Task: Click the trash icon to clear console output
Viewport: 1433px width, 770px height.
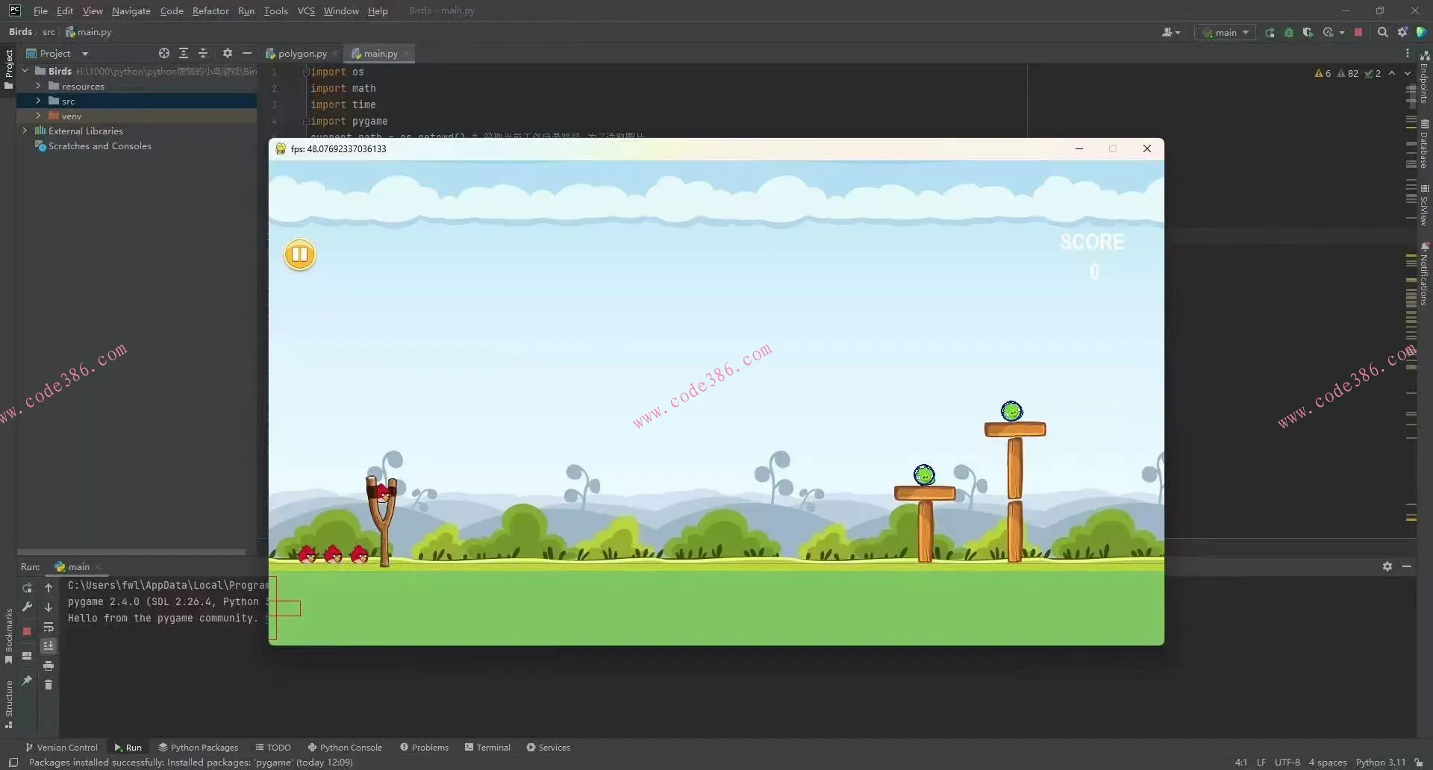Action: (49, 685)
